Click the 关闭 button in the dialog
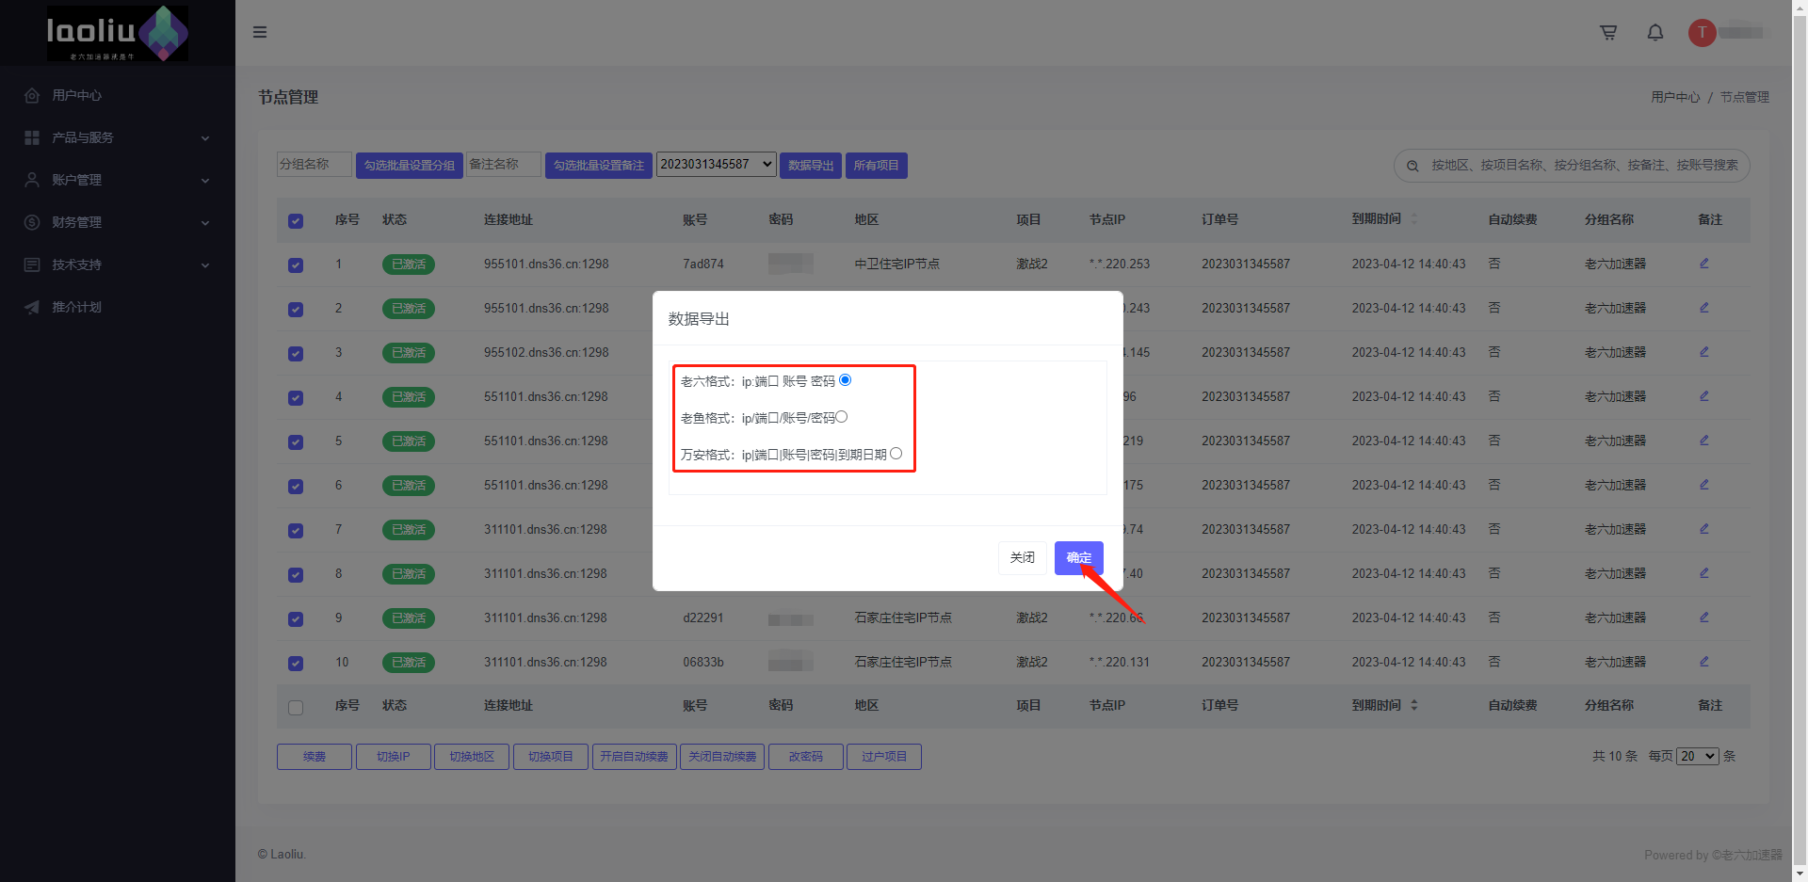Screen dimensions: 1808x882 pyautogui.click(x=1022, y=557)
